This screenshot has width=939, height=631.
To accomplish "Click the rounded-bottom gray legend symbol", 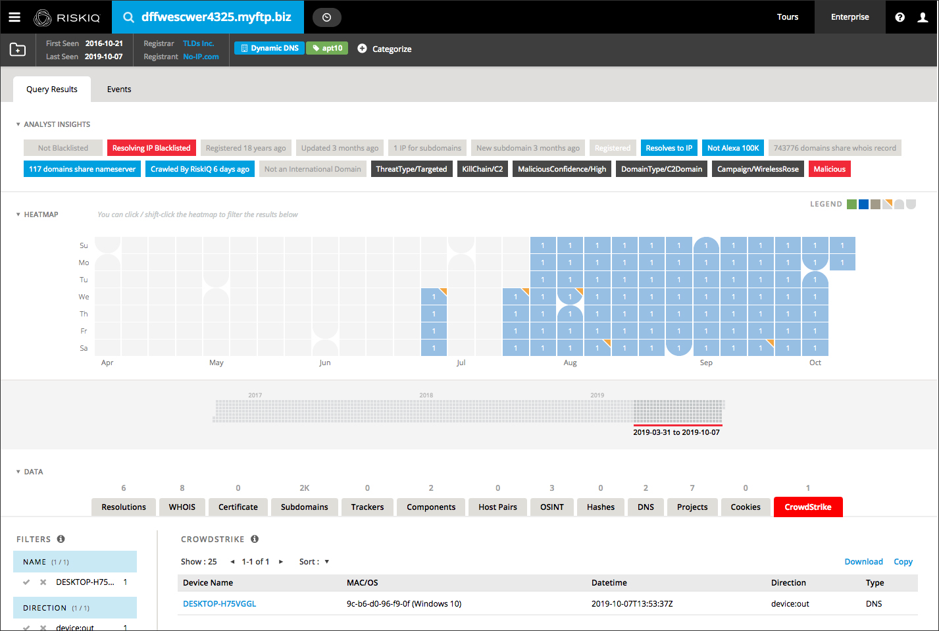I will coord(911,204).
